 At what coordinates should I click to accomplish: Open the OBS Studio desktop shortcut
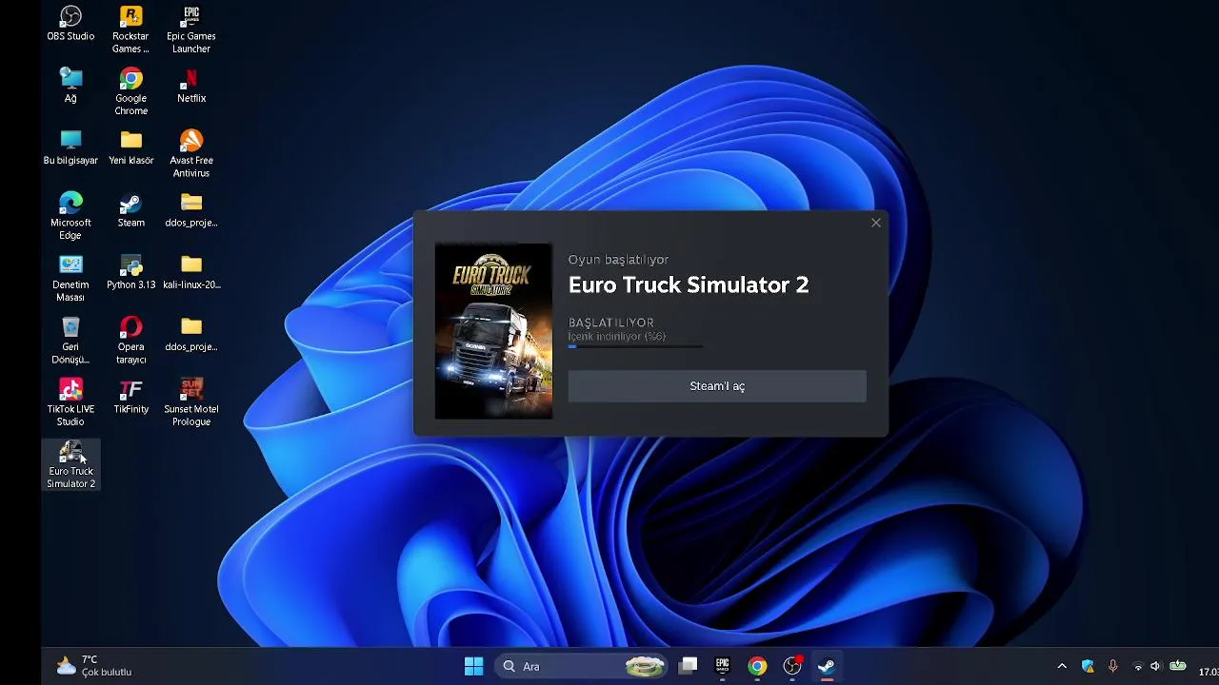tap(70, 25)
